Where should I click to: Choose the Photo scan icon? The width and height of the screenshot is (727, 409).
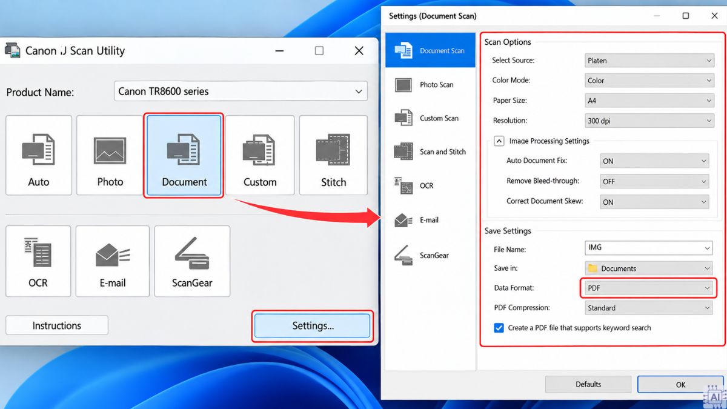pyautogui.click(x=110, y=155)
